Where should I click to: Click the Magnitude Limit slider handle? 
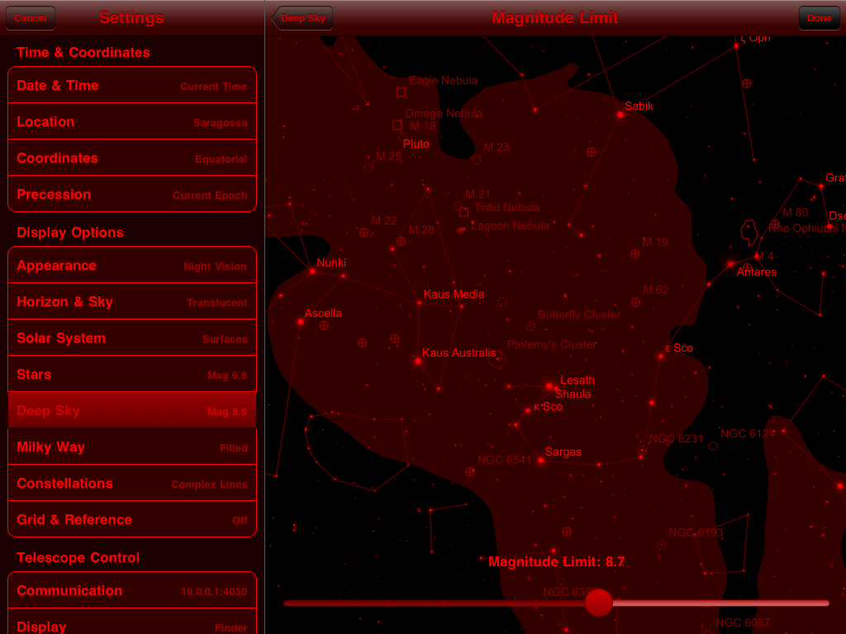(x=599, y=603)
